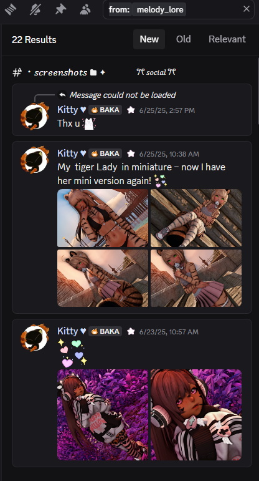259x481 pixels.
Task: Click the star badge beside 6/23/25 timestamp
Action: click(x=131, y=331)
